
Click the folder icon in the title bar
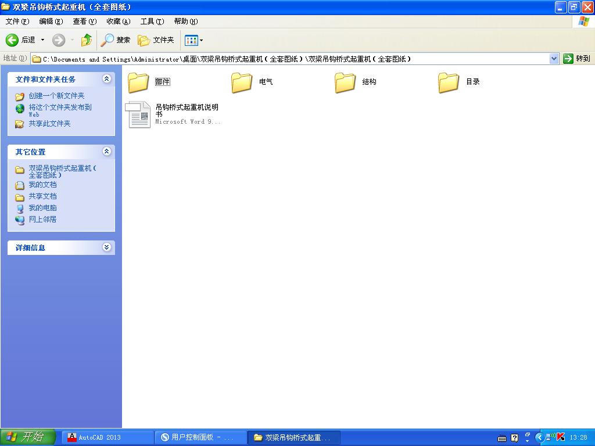5,7
